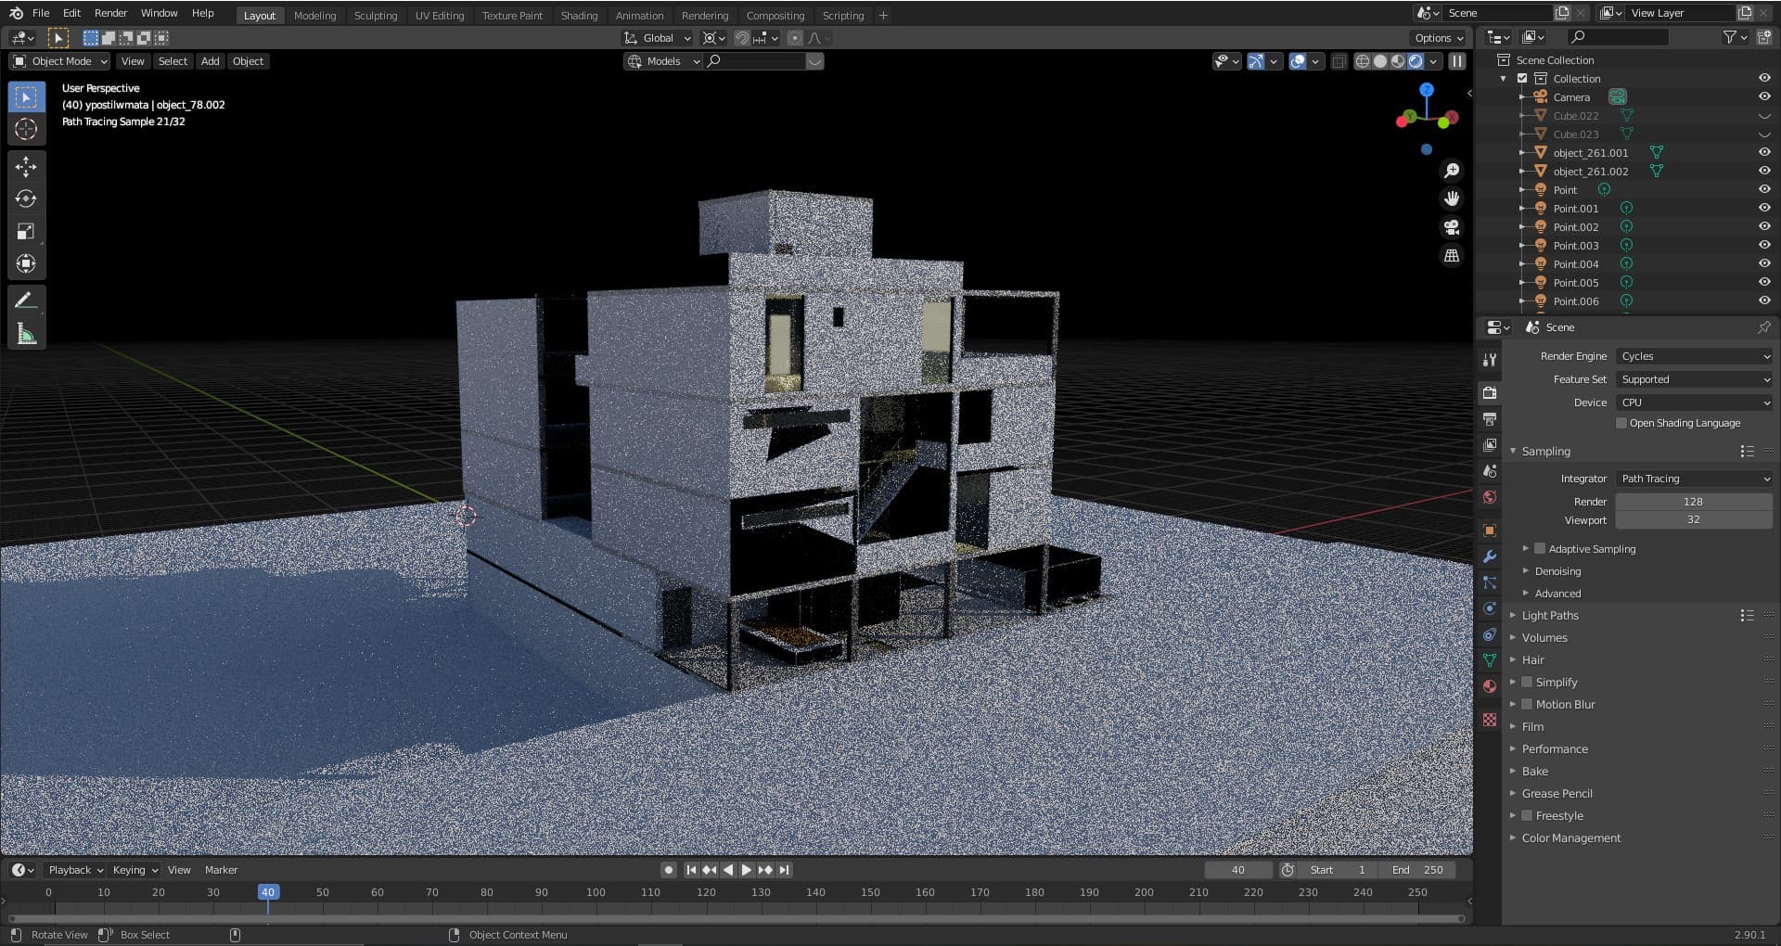This screenshot has height=946, width=1781.
Task: Select wireframe viewport shading
Action: click(1363, 61)
